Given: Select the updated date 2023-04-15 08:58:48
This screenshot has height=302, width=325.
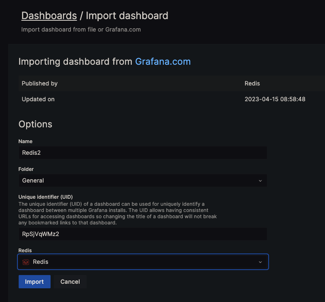Looking at the screenshot, I should (x=275, y=99).
